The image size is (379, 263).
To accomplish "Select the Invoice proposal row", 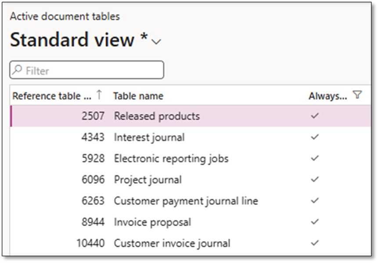I will (x=152, y=222).
